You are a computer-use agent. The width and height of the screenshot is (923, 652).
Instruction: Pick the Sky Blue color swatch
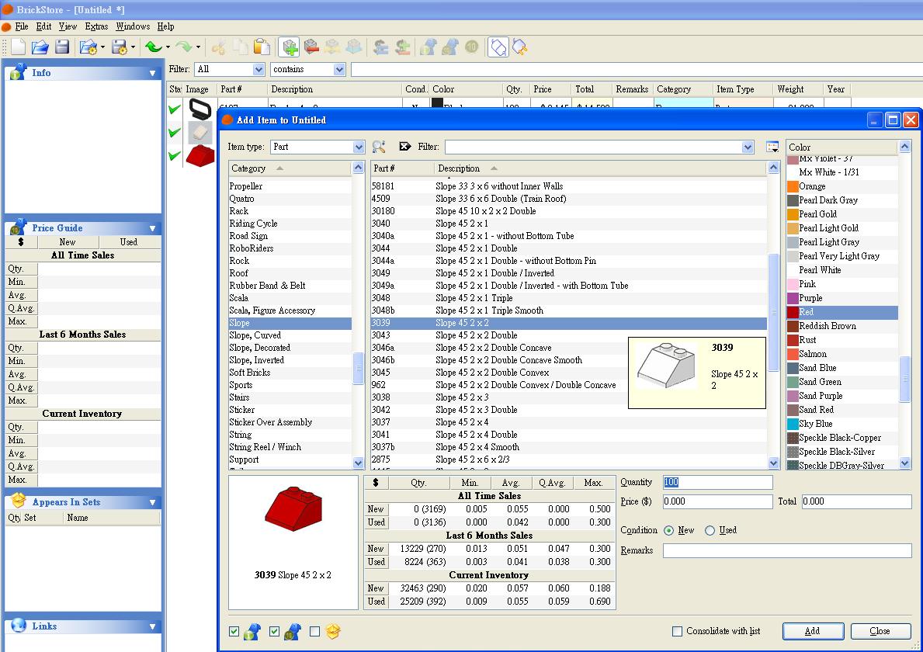pyautogui.click(x=793, y=424)
